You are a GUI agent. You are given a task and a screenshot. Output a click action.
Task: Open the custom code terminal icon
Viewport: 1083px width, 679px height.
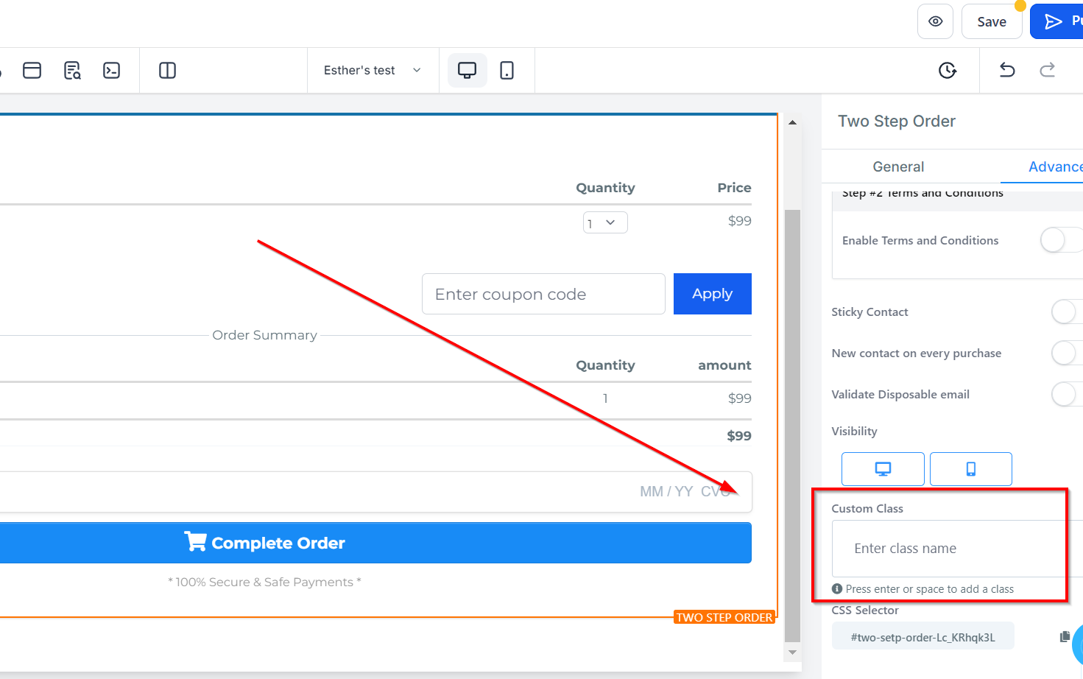pyautogui.click(x=111, y=70)
